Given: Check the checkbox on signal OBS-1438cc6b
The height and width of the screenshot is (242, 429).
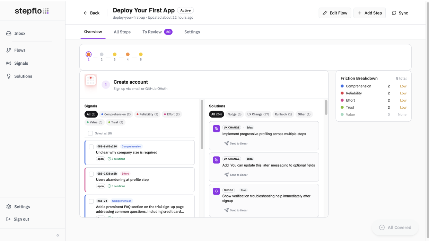Looking at the screenshot, I should point(91,174).
